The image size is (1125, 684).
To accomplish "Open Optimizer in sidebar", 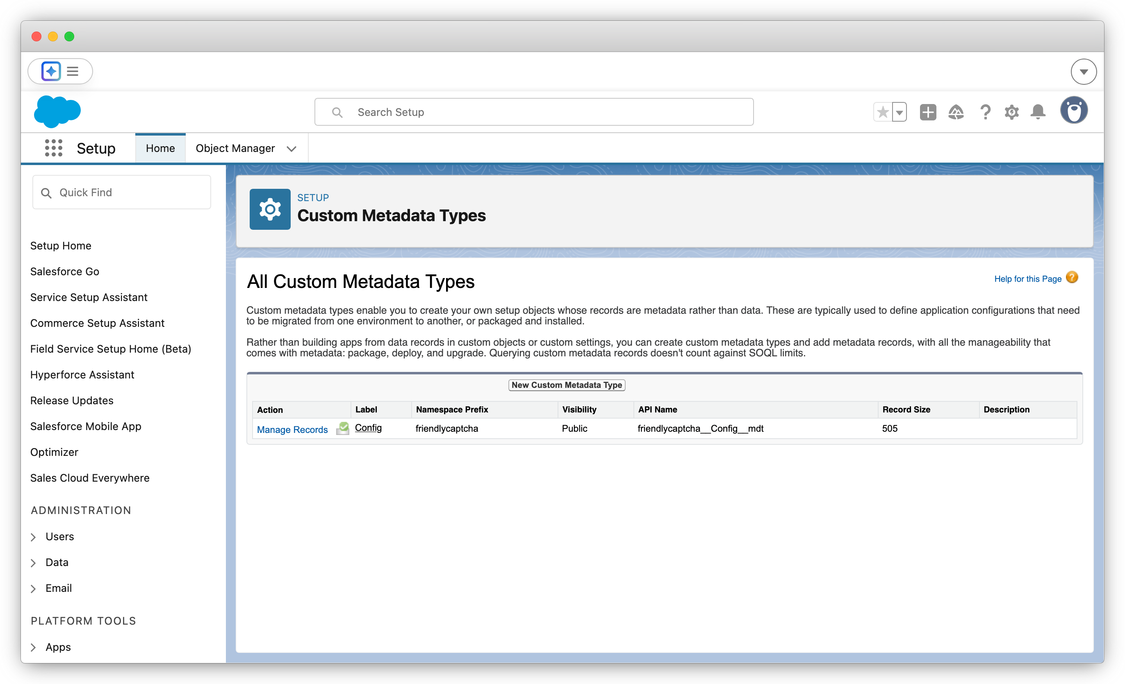I will coord(55,452).
